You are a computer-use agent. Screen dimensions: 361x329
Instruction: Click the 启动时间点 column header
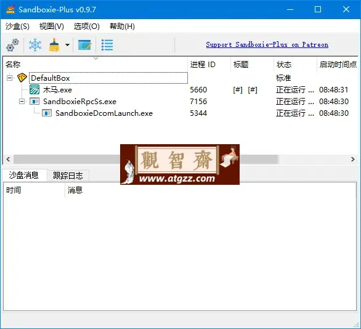pyautogui.click(x=338, y=64)
